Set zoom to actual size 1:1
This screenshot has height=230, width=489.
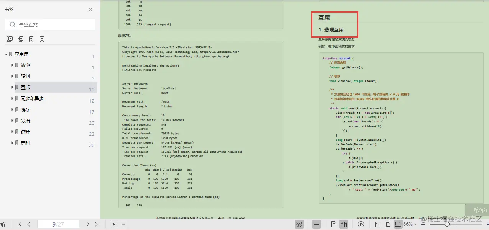tap(378, 224)
